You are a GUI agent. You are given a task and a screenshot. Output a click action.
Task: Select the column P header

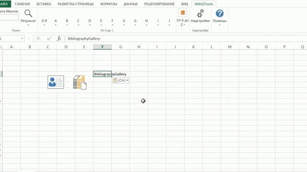click(284, 47)
